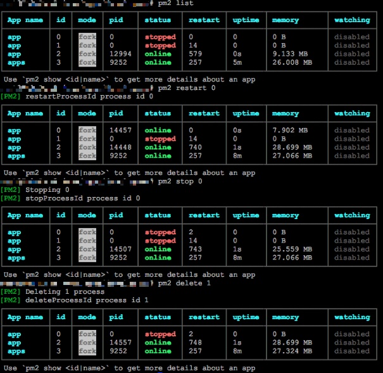
Task: Select pid value 14448
Action: pyautogui.click(x=120, y=148)
